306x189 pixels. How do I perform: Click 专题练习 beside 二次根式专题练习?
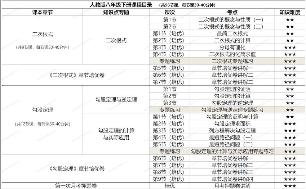point(170,61)
